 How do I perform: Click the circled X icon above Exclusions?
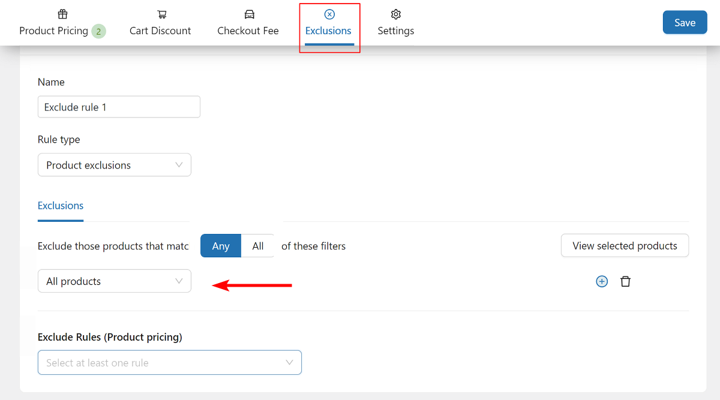(x=329, y=14)
